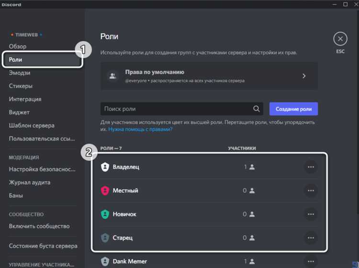Click the members icon for Местный role
359x268 pixels.
tap(252, 190)
